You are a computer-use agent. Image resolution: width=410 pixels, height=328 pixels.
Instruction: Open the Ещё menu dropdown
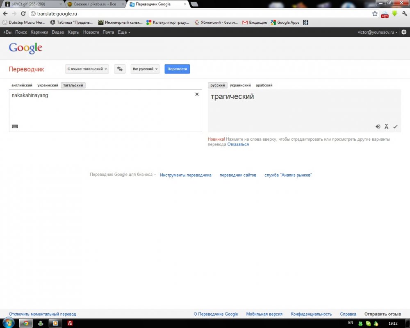click(124, 32)
